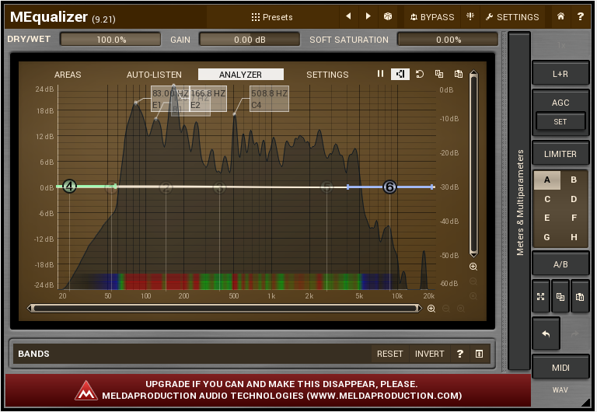
Task: Select preset slot B
Action: coord(574,180)
